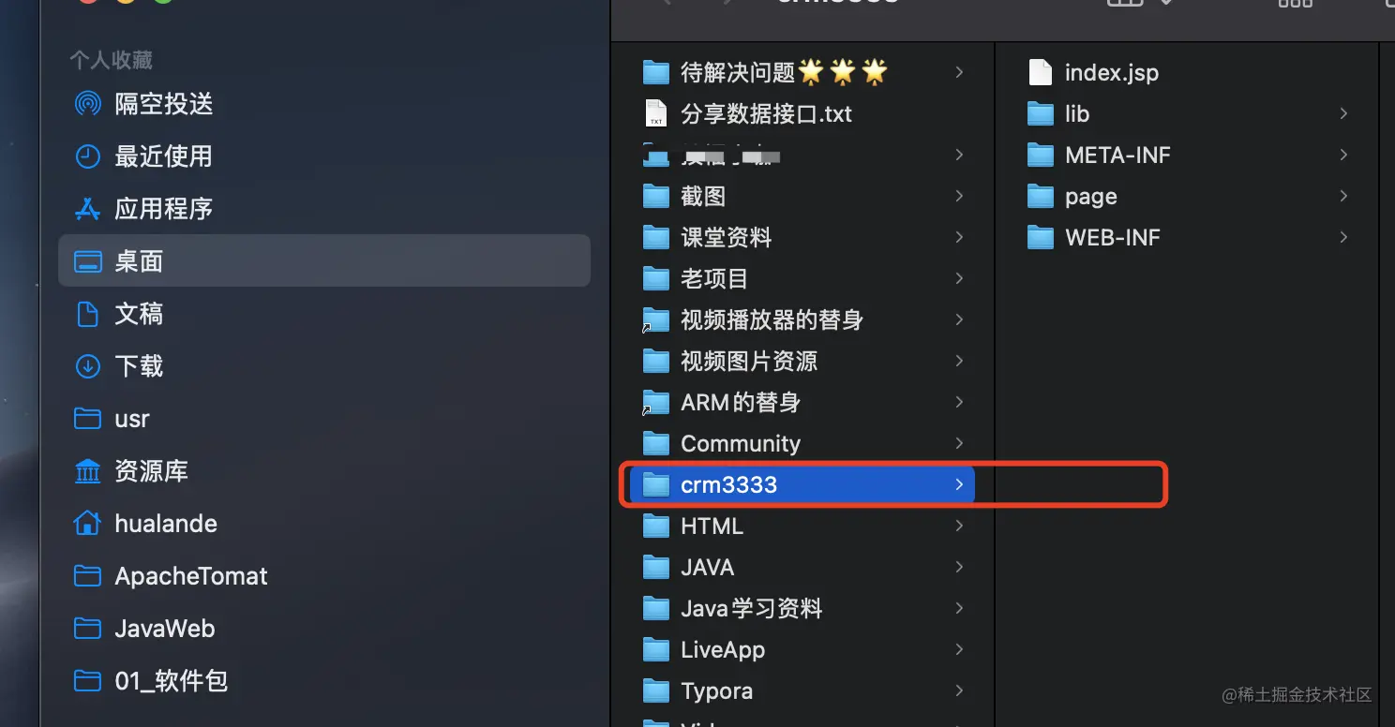This screenshot has width=1395, height=727.
Task: Select the 桌面 desktop sidebar item
Action: pyautogui.click(x=324, y=260)
